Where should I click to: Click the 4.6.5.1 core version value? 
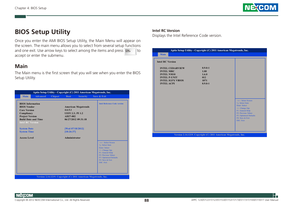point(68,110)
